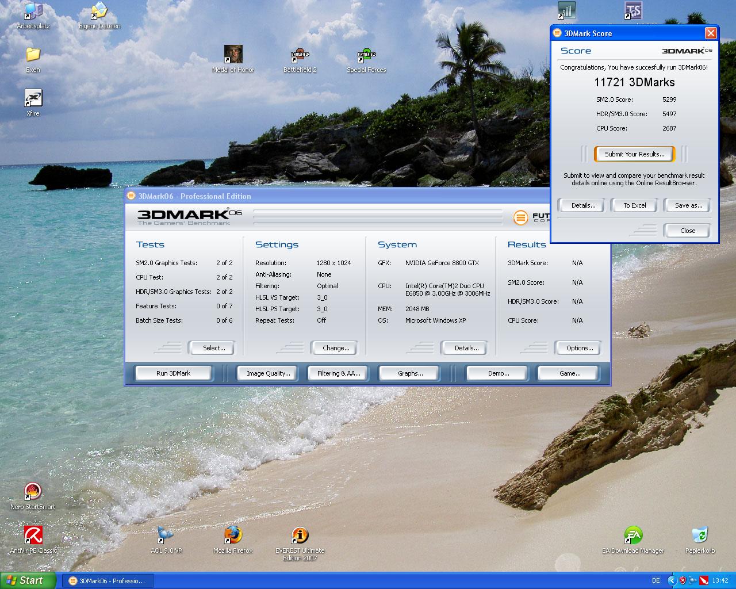The height and width of the screenshot is (589, 736).
Task: Start the Demo
Action: pos(498,373)
